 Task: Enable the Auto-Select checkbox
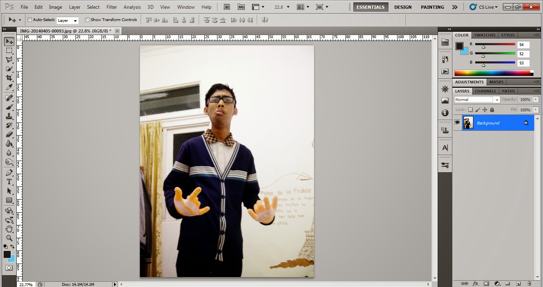click(x=30, y=20)
